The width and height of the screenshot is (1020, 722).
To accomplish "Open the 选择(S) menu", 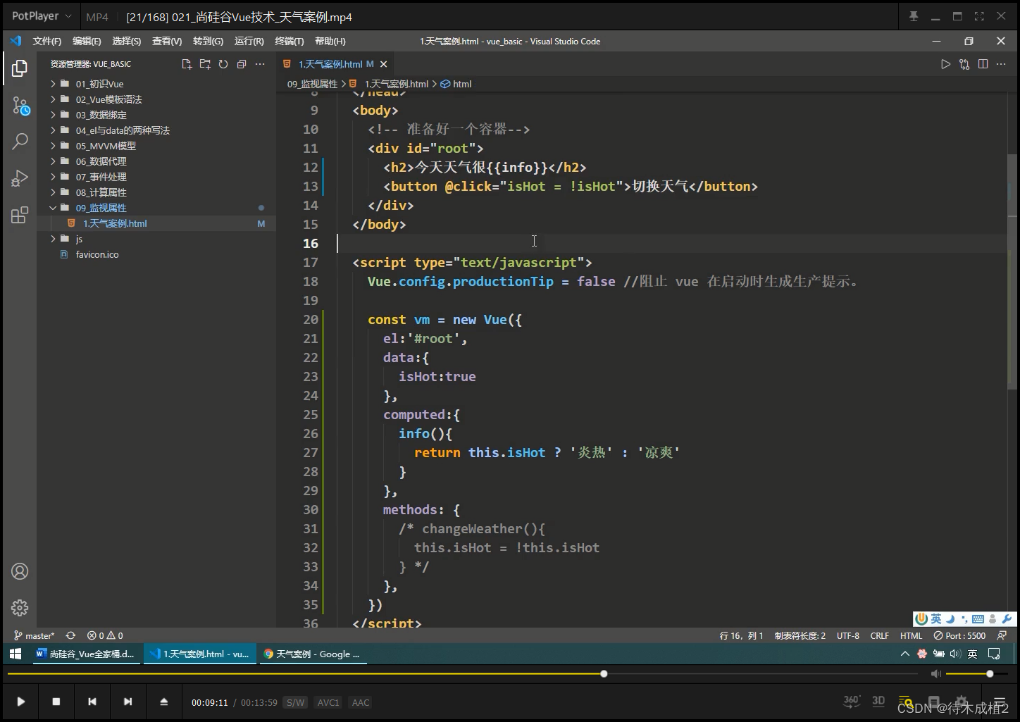I will click(x=126, y=41).
